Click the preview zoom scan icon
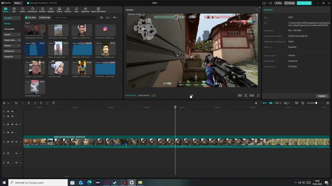Screen dimensions: 332x186 click(246, 95)
